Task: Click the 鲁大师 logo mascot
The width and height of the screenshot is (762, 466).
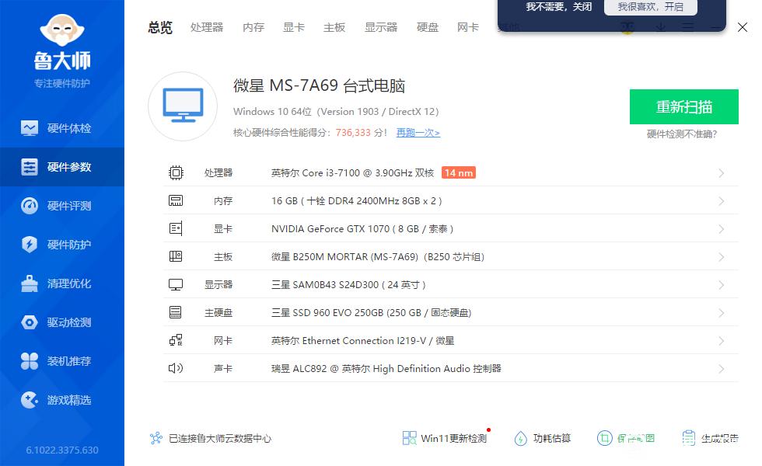Action: (x=62, y=30)
